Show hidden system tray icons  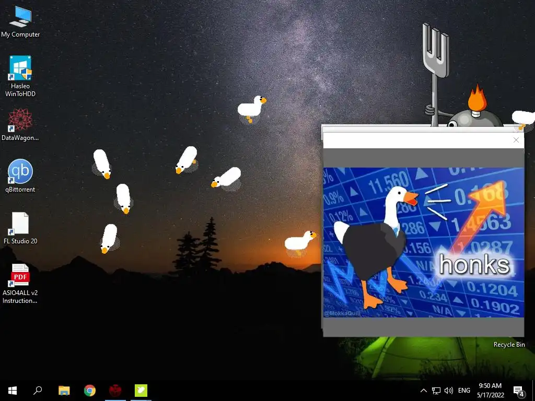[423, 391]
